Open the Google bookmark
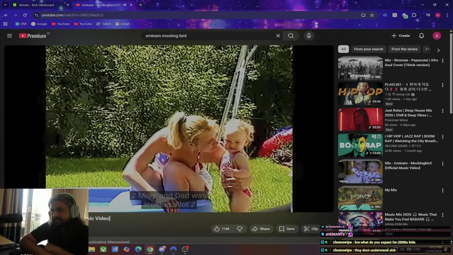The width and height of the screenshot is (453, 255). coord(39,24)
